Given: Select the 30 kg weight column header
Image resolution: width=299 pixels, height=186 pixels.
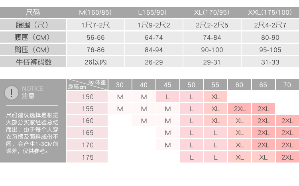Looking at the screenshot, I should tap(120, 85).
